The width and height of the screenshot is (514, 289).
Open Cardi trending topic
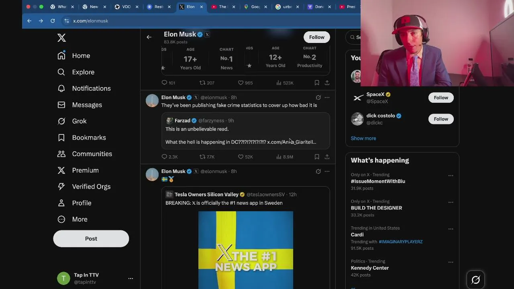357,235
